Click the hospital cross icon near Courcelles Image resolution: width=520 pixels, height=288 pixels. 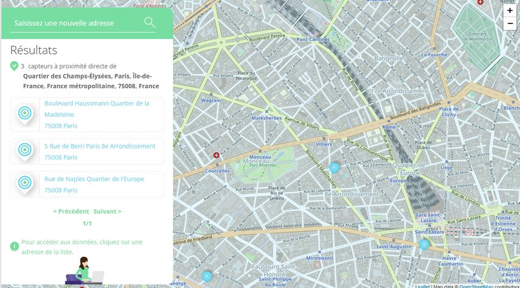click(x=216, y=155)
